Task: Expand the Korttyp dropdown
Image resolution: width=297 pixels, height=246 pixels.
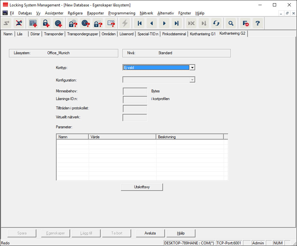Action: click(192, 68)
